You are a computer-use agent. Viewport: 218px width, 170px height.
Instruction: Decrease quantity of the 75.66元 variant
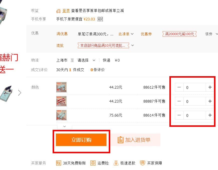point(179,115)
